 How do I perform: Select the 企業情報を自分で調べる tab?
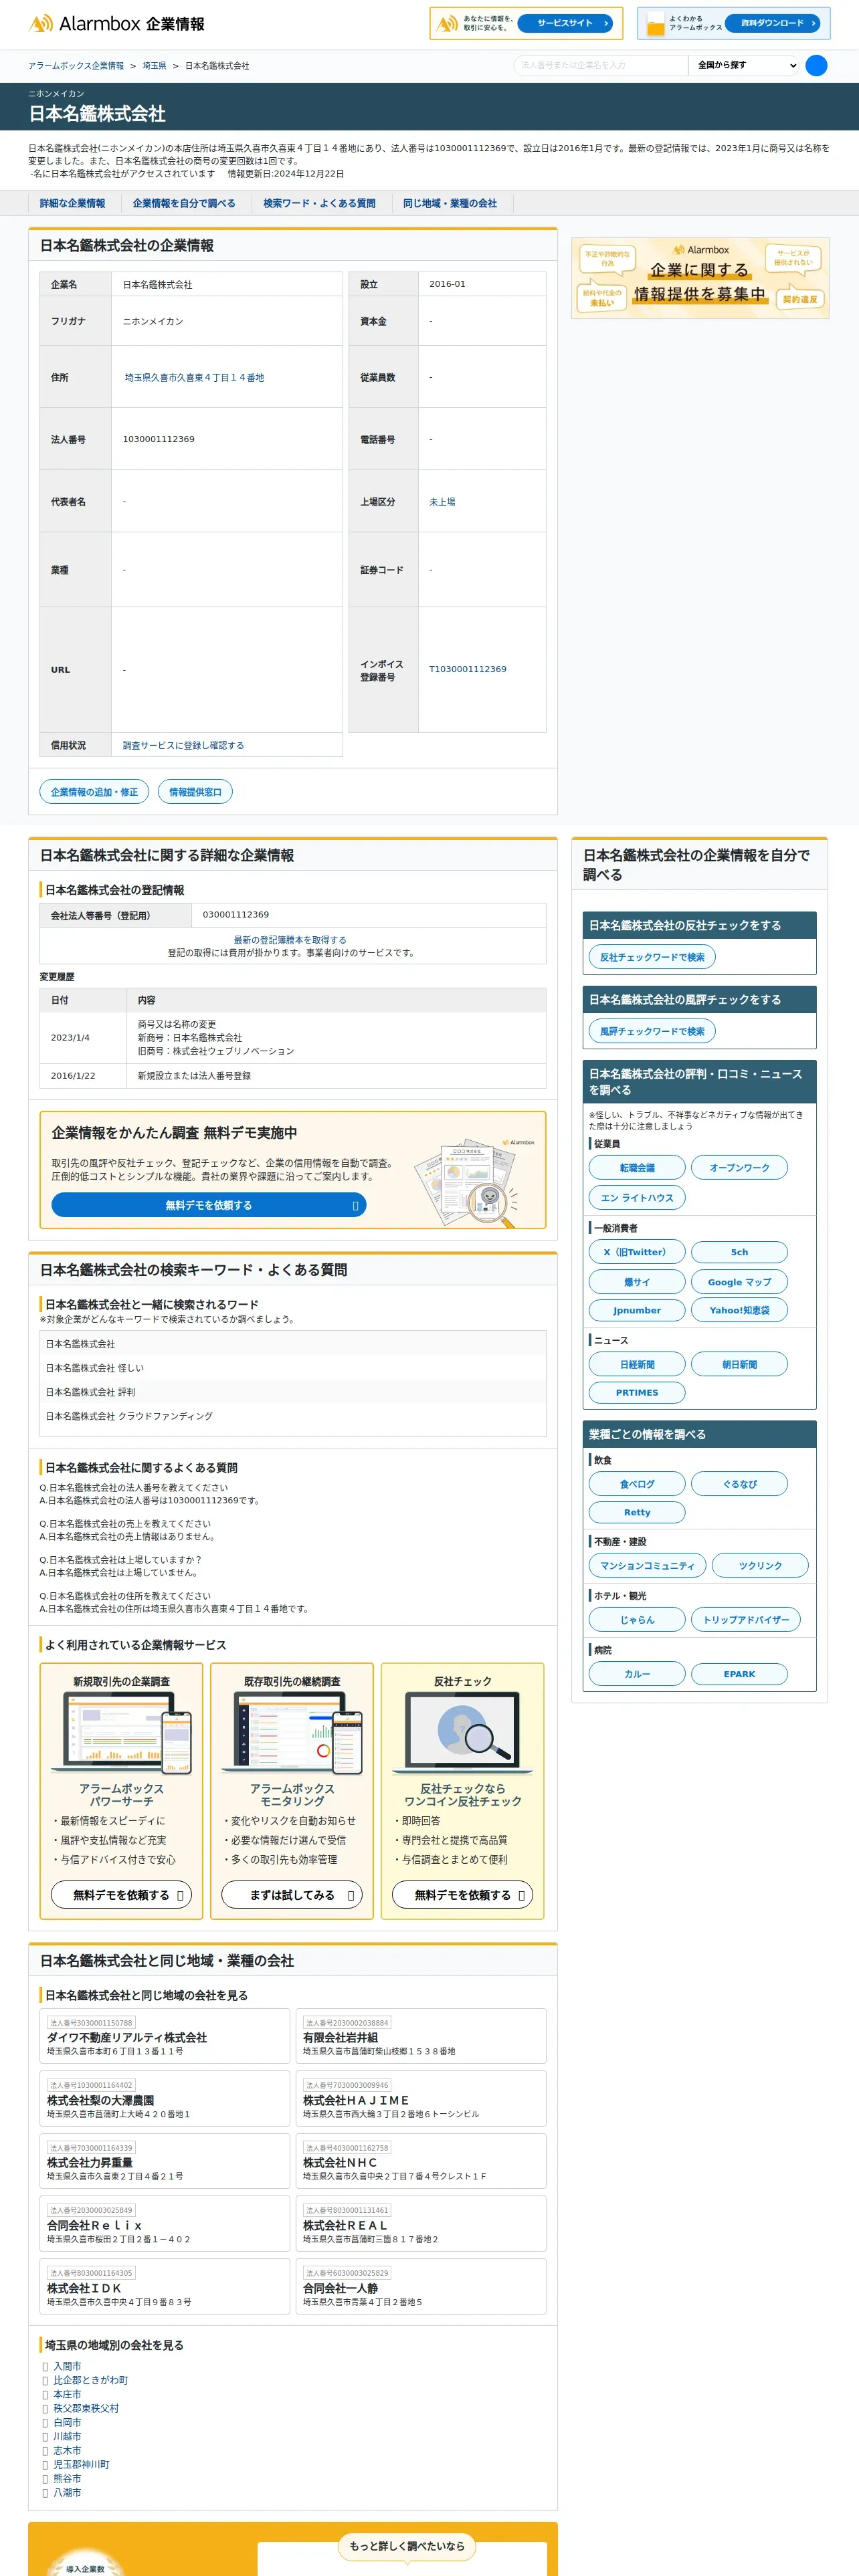(x=184, y=203)
